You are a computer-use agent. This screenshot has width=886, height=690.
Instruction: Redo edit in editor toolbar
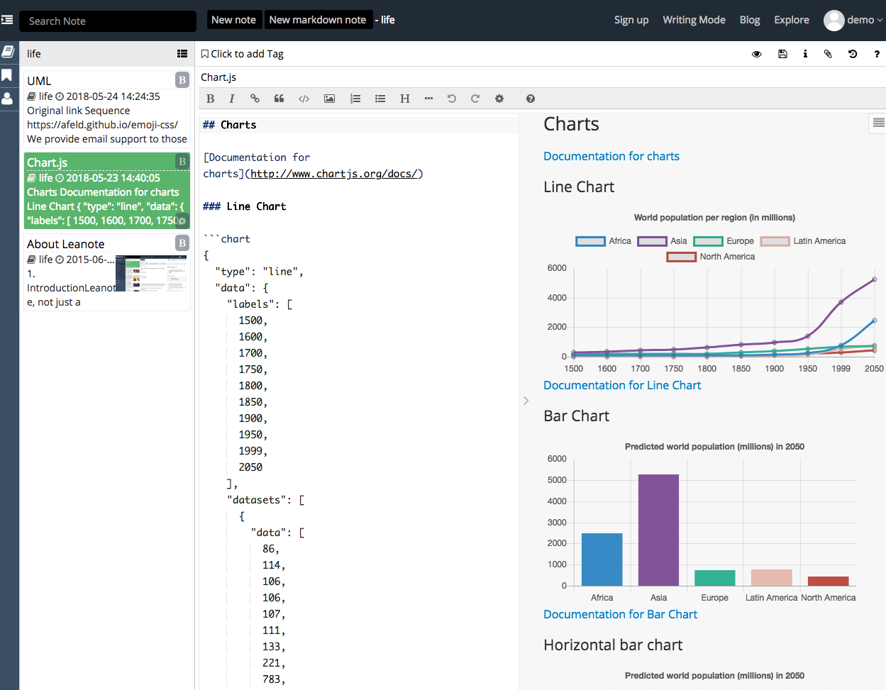pyautogui.click(x=475, y=99)
